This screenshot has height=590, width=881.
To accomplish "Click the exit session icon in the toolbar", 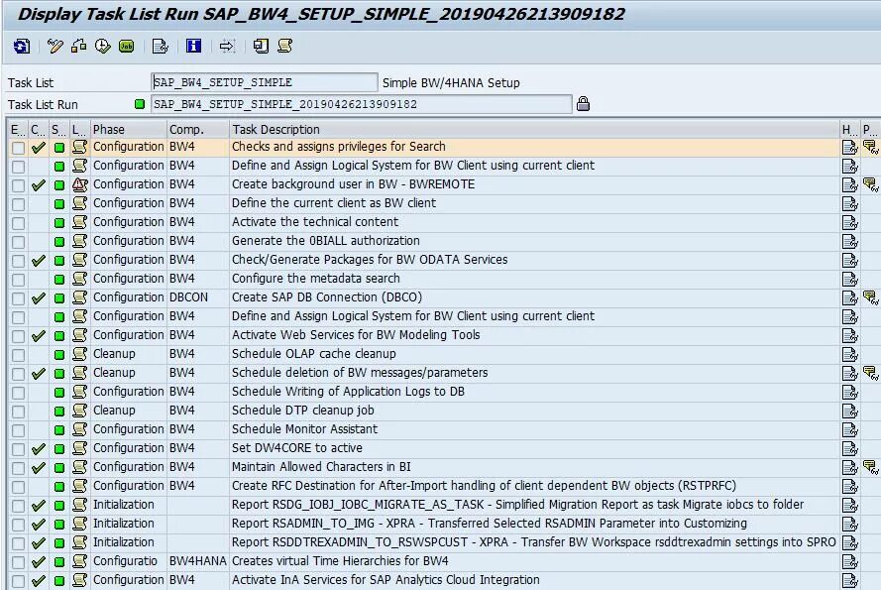I will 261,46.
